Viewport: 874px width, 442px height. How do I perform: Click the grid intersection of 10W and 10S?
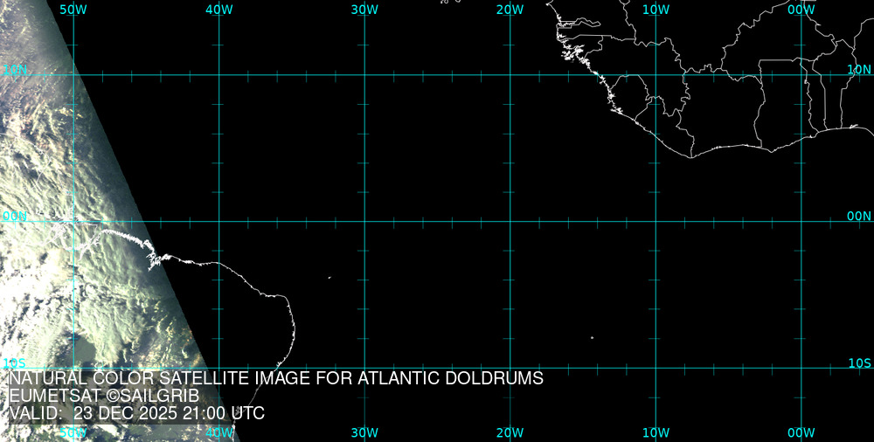(656, 367)
